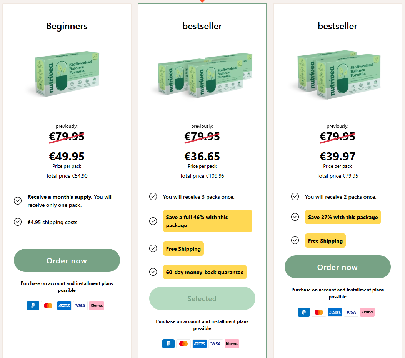Open the 3-pack product image in the middle column
The width and height of the screenshot is (405, 358).
coord(202,75)
